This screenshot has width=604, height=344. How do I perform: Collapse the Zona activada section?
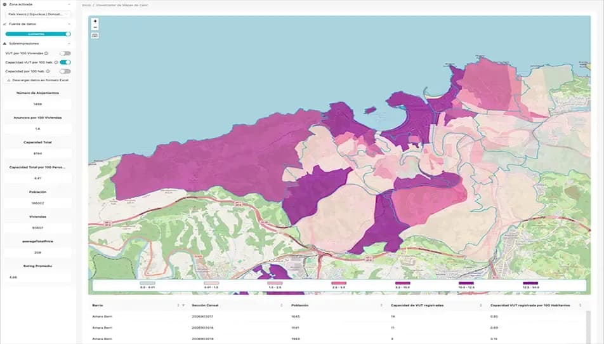coord(69,4)
